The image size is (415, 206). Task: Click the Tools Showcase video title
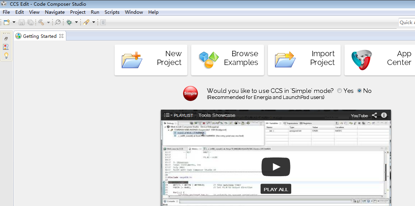tap(217, 115)
